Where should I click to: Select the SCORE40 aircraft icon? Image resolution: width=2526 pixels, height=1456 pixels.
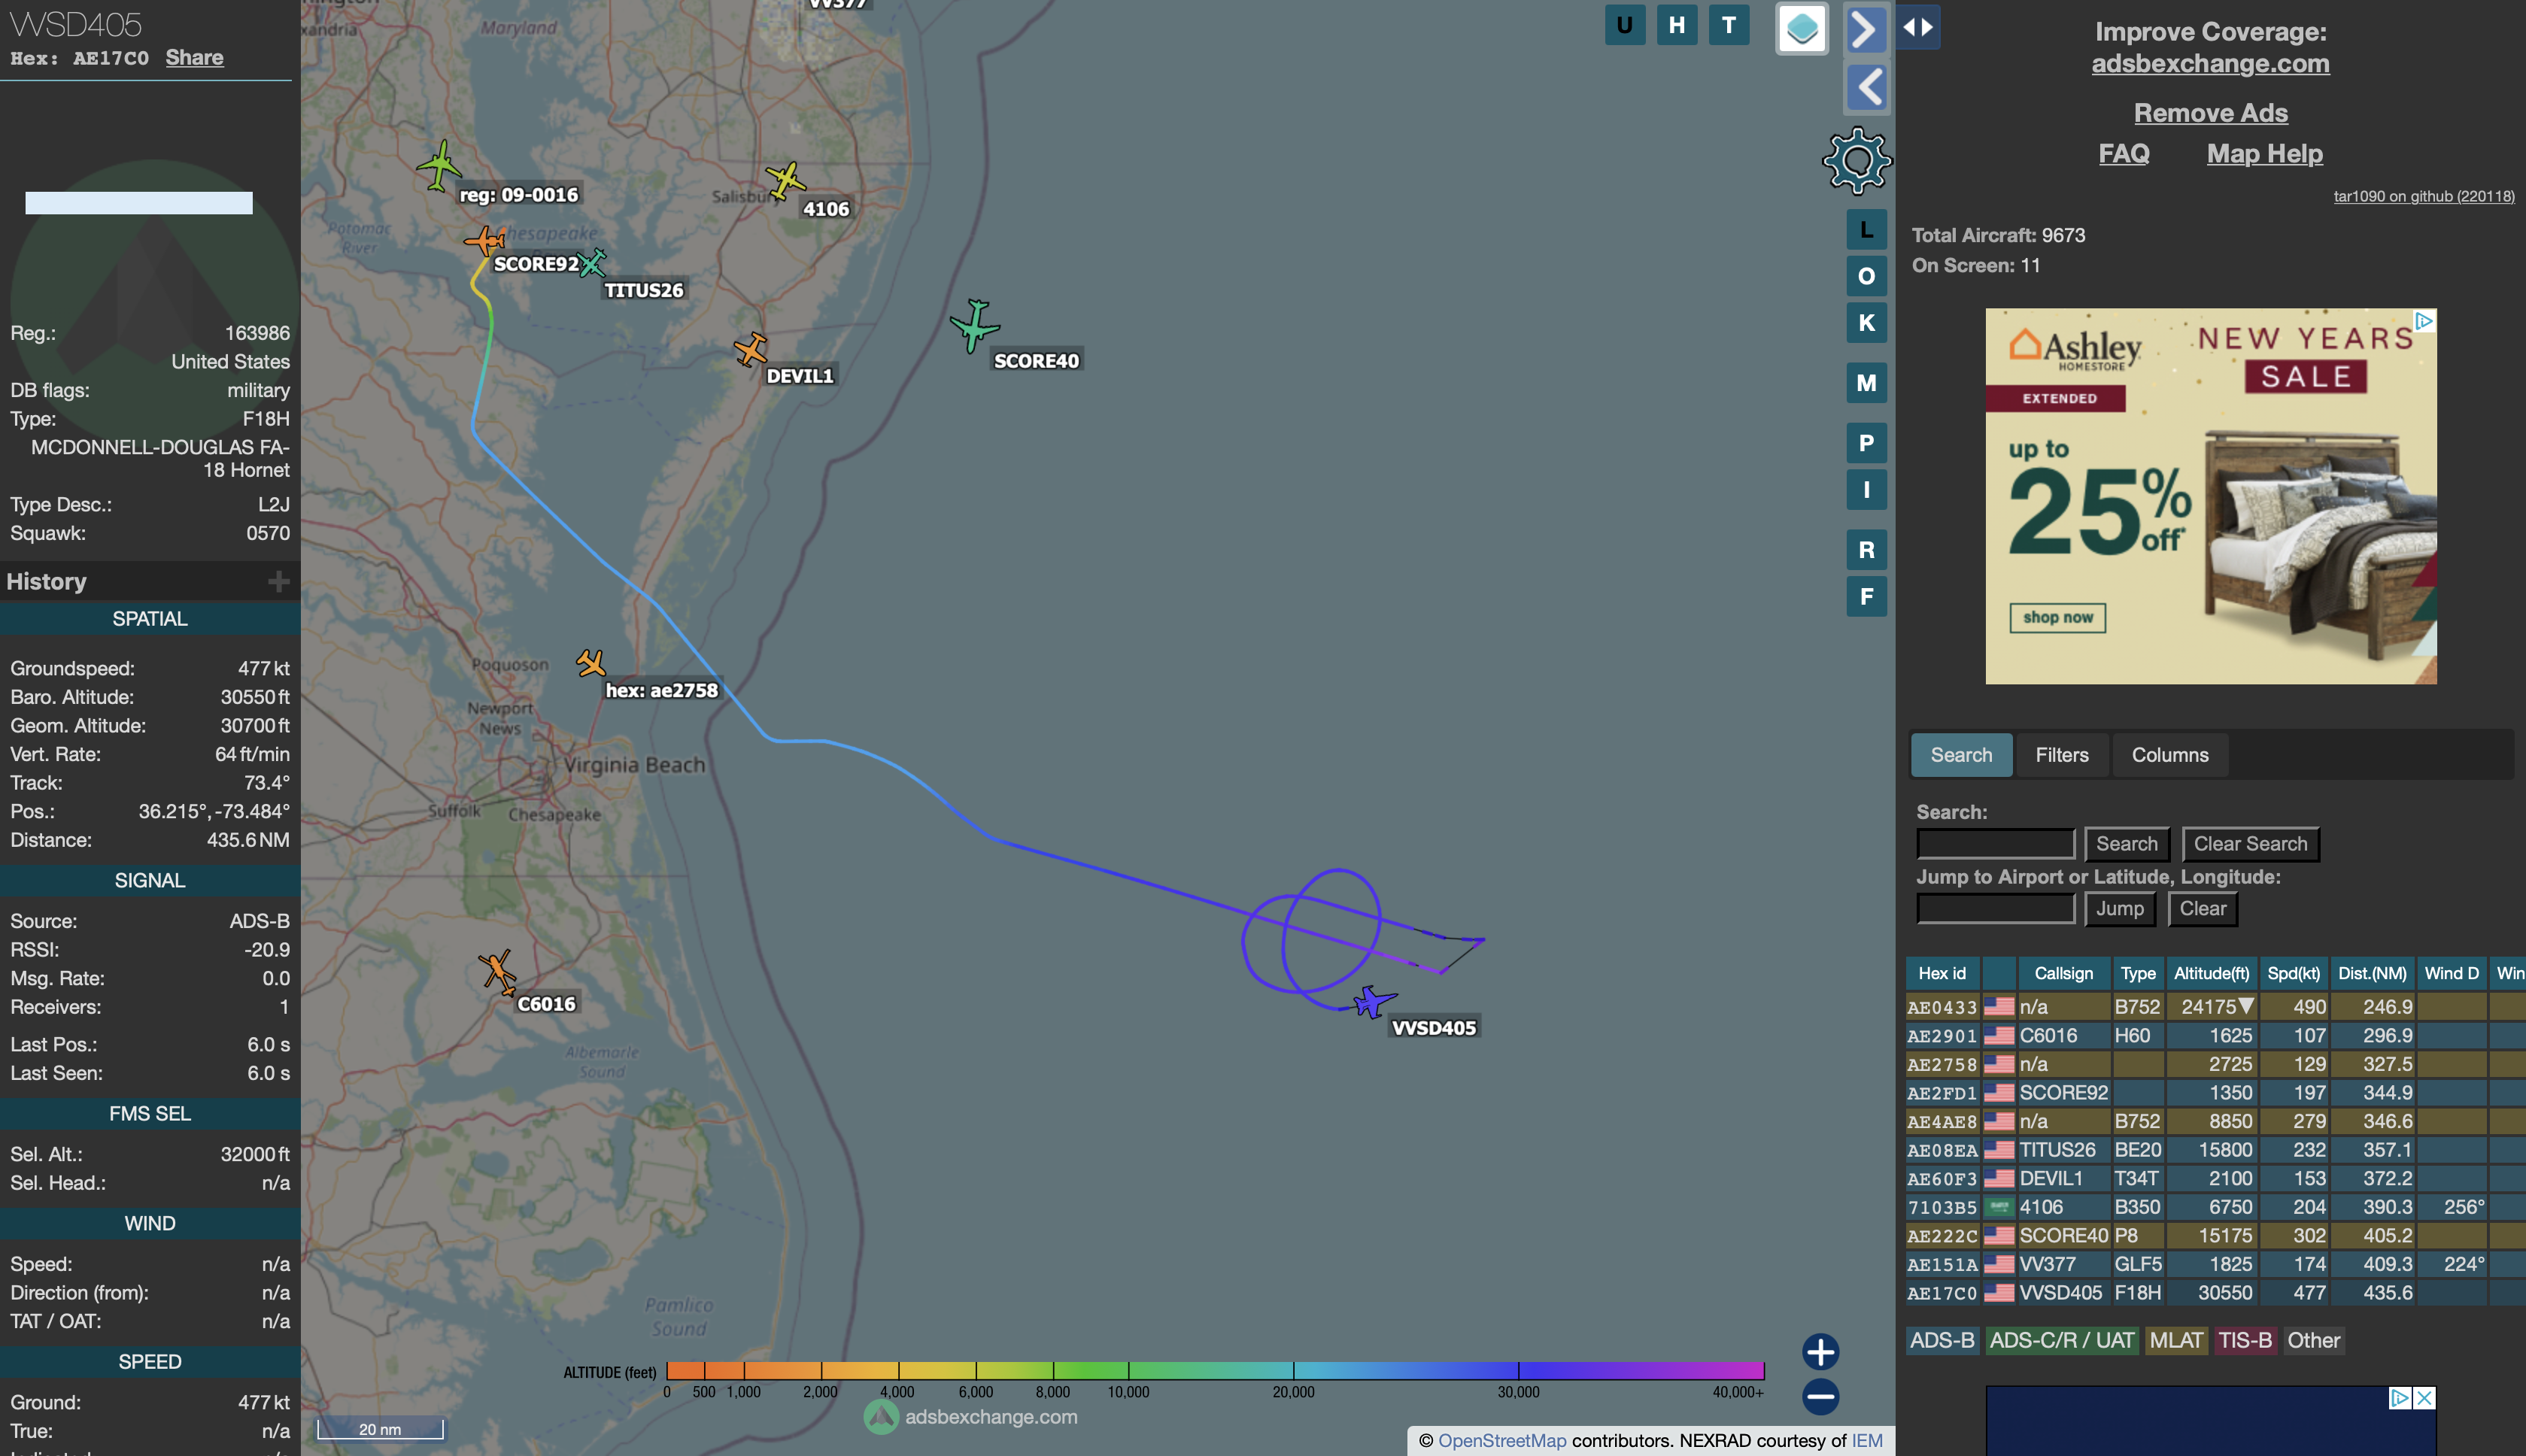(974, 326)
